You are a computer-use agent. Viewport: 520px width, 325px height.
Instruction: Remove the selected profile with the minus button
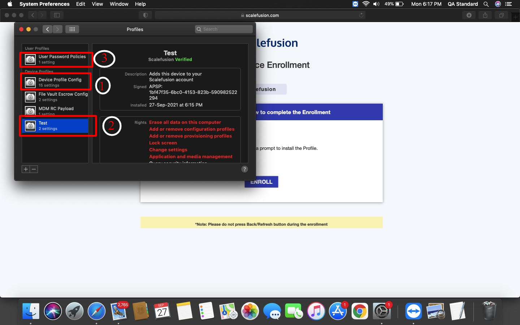point(34,169)
